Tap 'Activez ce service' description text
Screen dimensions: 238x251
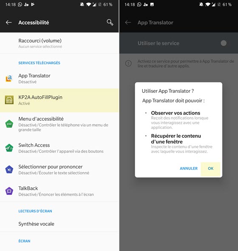tap(186, 63)
